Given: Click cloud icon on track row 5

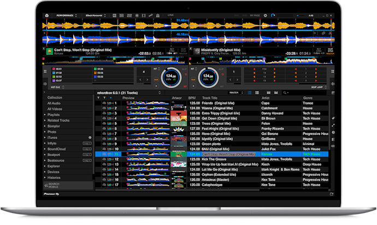Looking at the screenshot, I should coord(104,123).
